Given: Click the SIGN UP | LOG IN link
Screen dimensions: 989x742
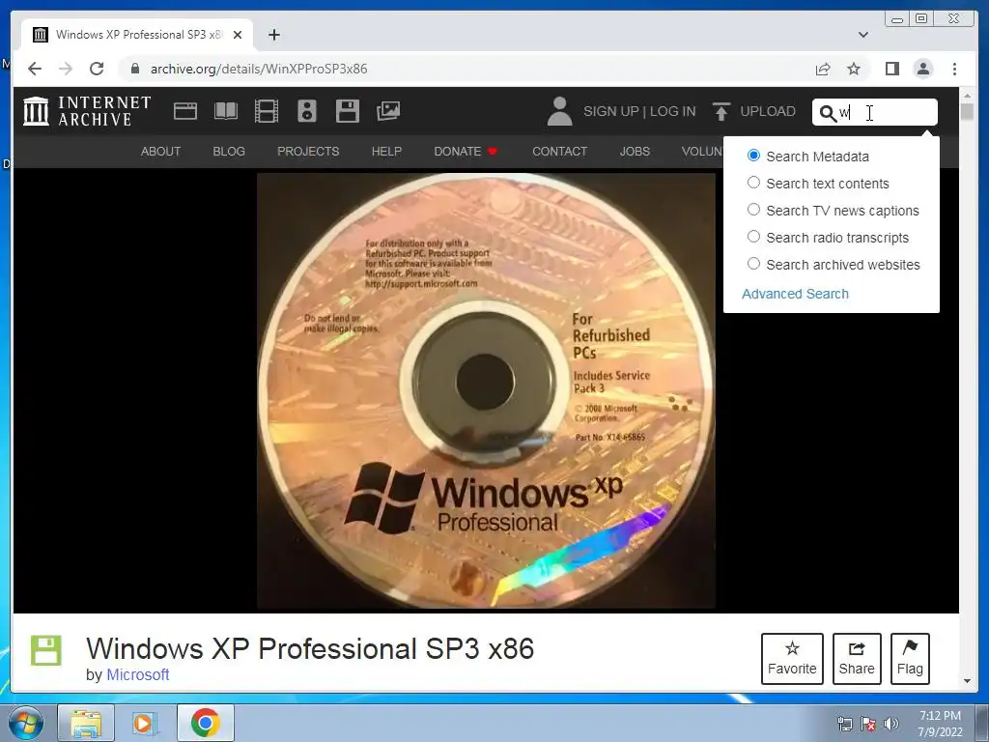Looking at the screenshot, I should point(639,112).
